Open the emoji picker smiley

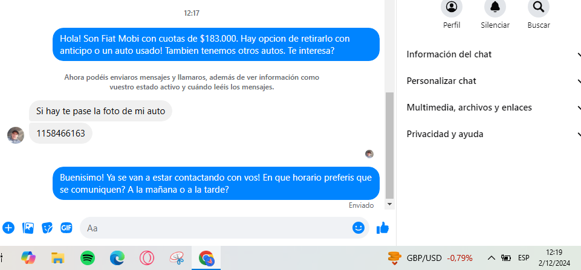[359, 228]
